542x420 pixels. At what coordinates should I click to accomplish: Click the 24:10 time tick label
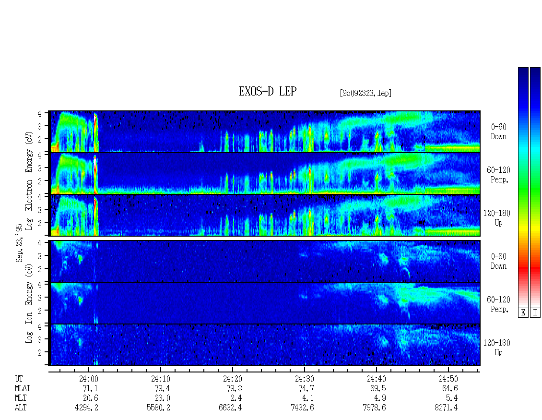click(161, 379)
